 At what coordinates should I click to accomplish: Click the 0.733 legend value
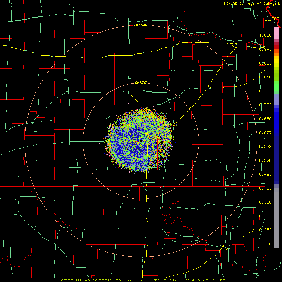pyautogui.click(x=265, y=105)
